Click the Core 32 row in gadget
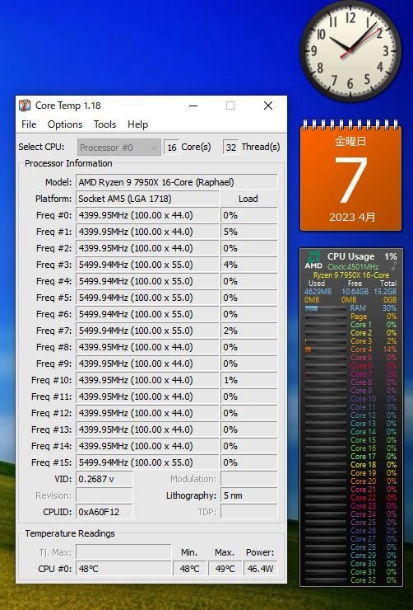Image resolution: width=413 pixels, height=610 pixels. pyautogui.click(x=351, y=580)
